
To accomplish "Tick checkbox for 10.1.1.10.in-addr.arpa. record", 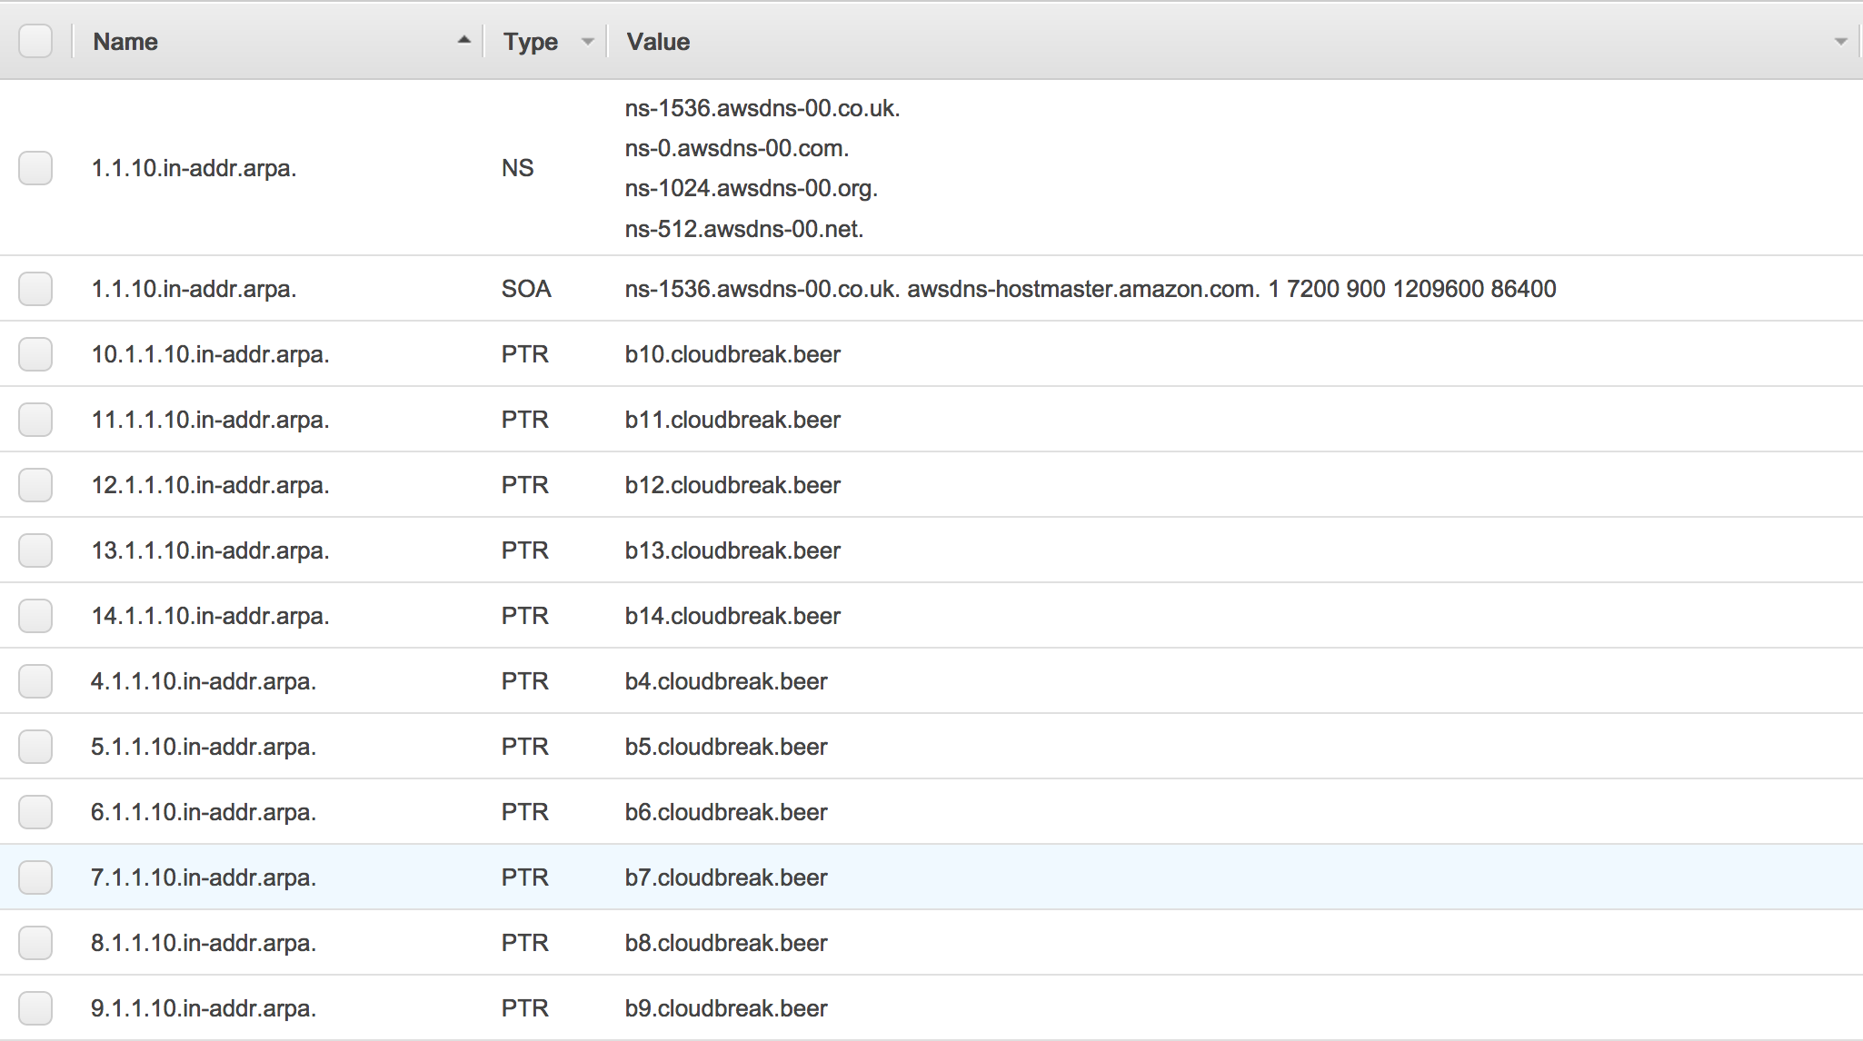I will pyautogui.click(x=35, y=354).
